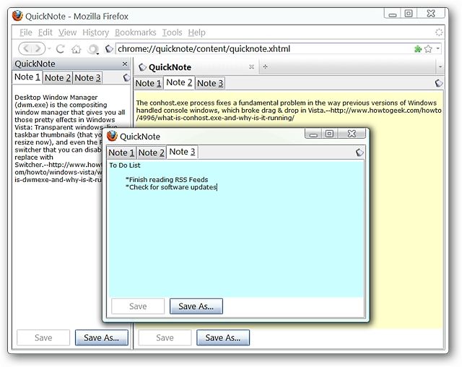The height and width of the screenshot is (367, 462).
Task: Click the disabled Save button below the yellow note
Action: coord(165,337)
